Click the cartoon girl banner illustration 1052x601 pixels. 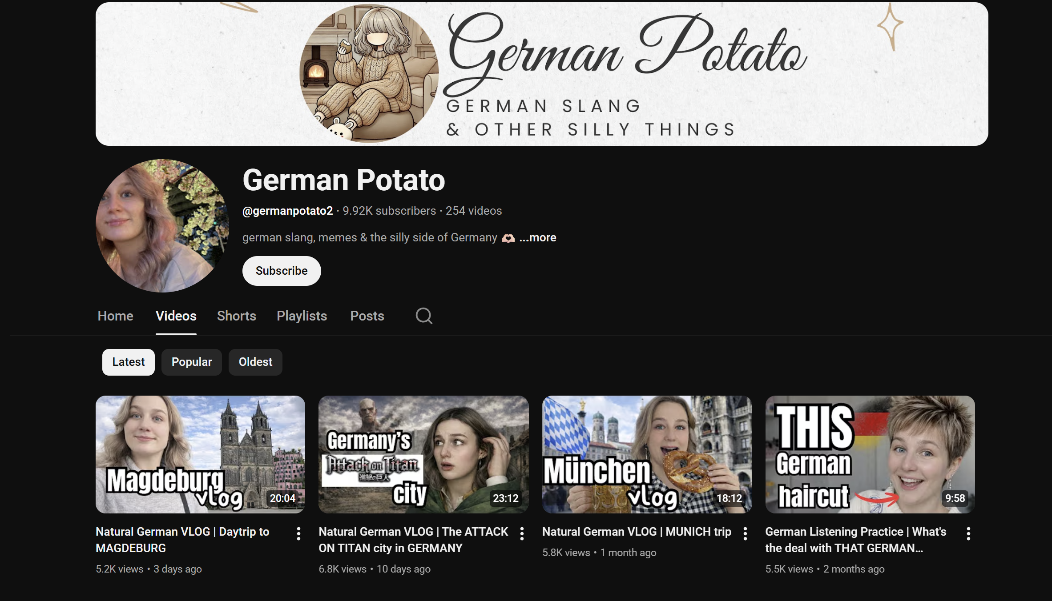[369, 73]
